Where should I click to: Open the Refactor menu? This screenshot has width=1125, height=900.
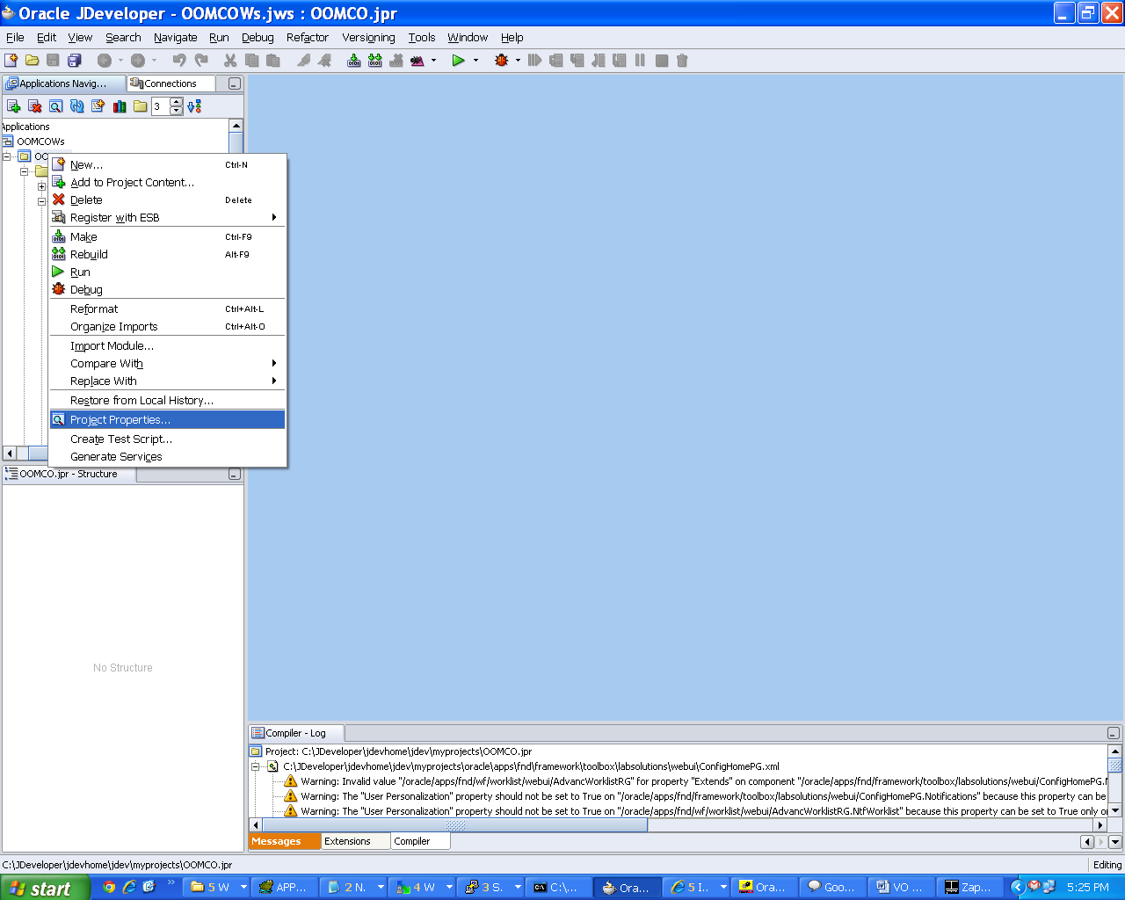[x=308, y=38]
